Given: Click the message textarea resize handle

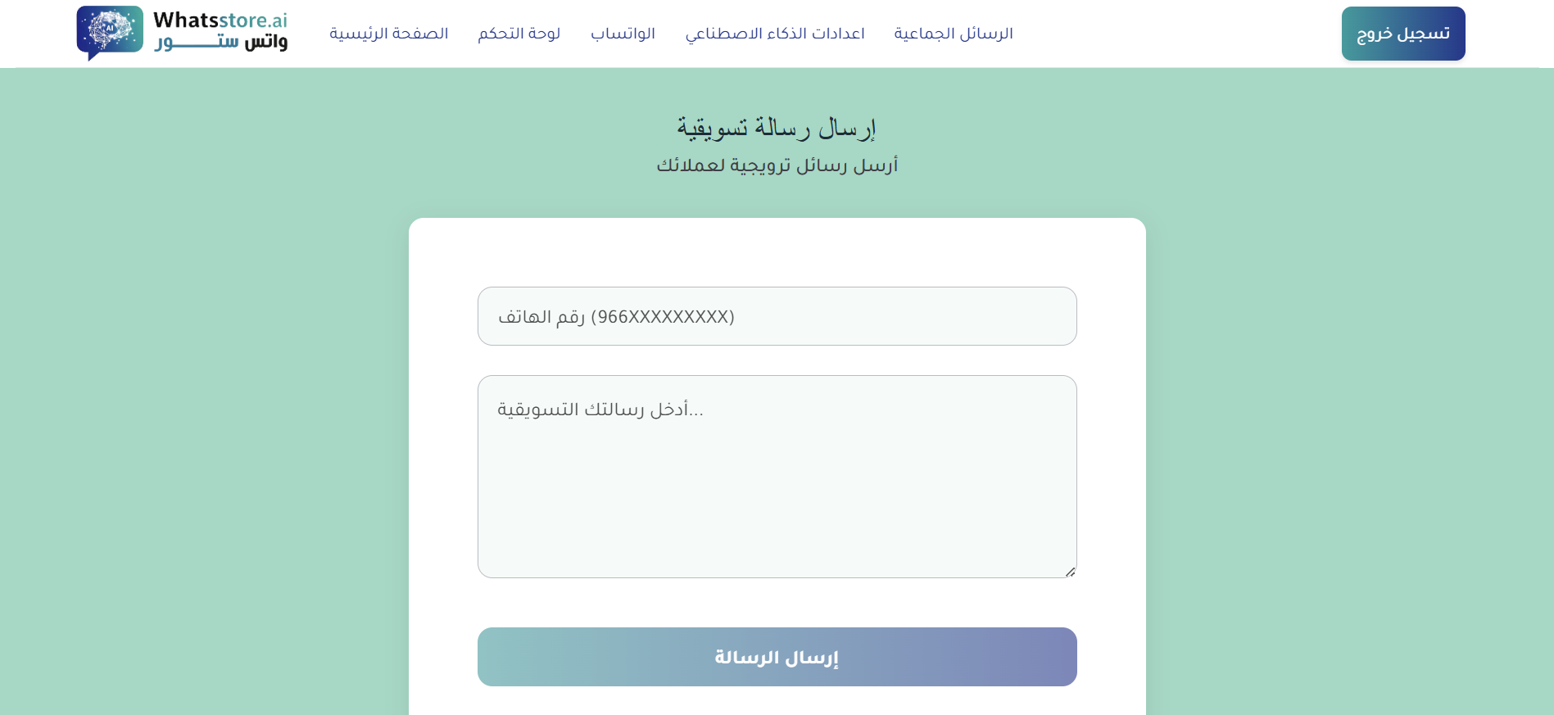Looking at the screenshot, I should tap(1071, 572).
